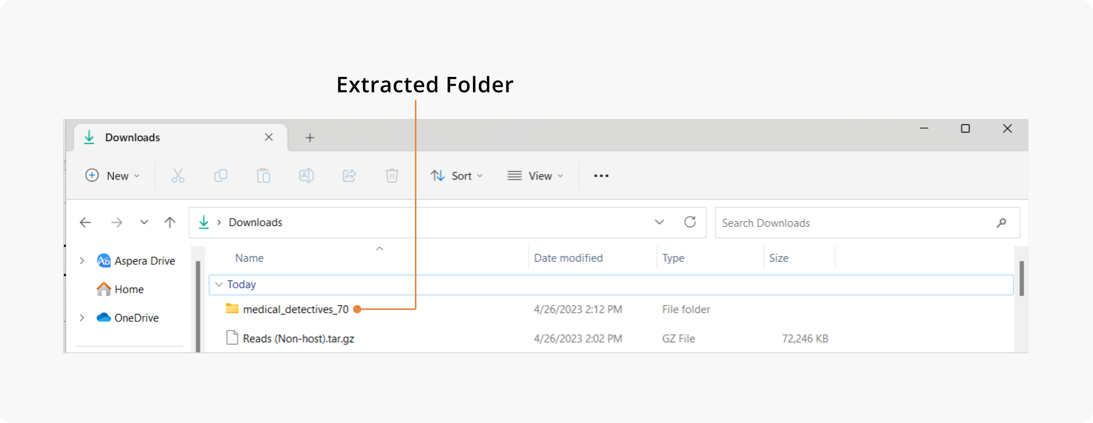Click the address bar download icon
Viewport: 1093px width, 423px height.
[x=204, y=222]
